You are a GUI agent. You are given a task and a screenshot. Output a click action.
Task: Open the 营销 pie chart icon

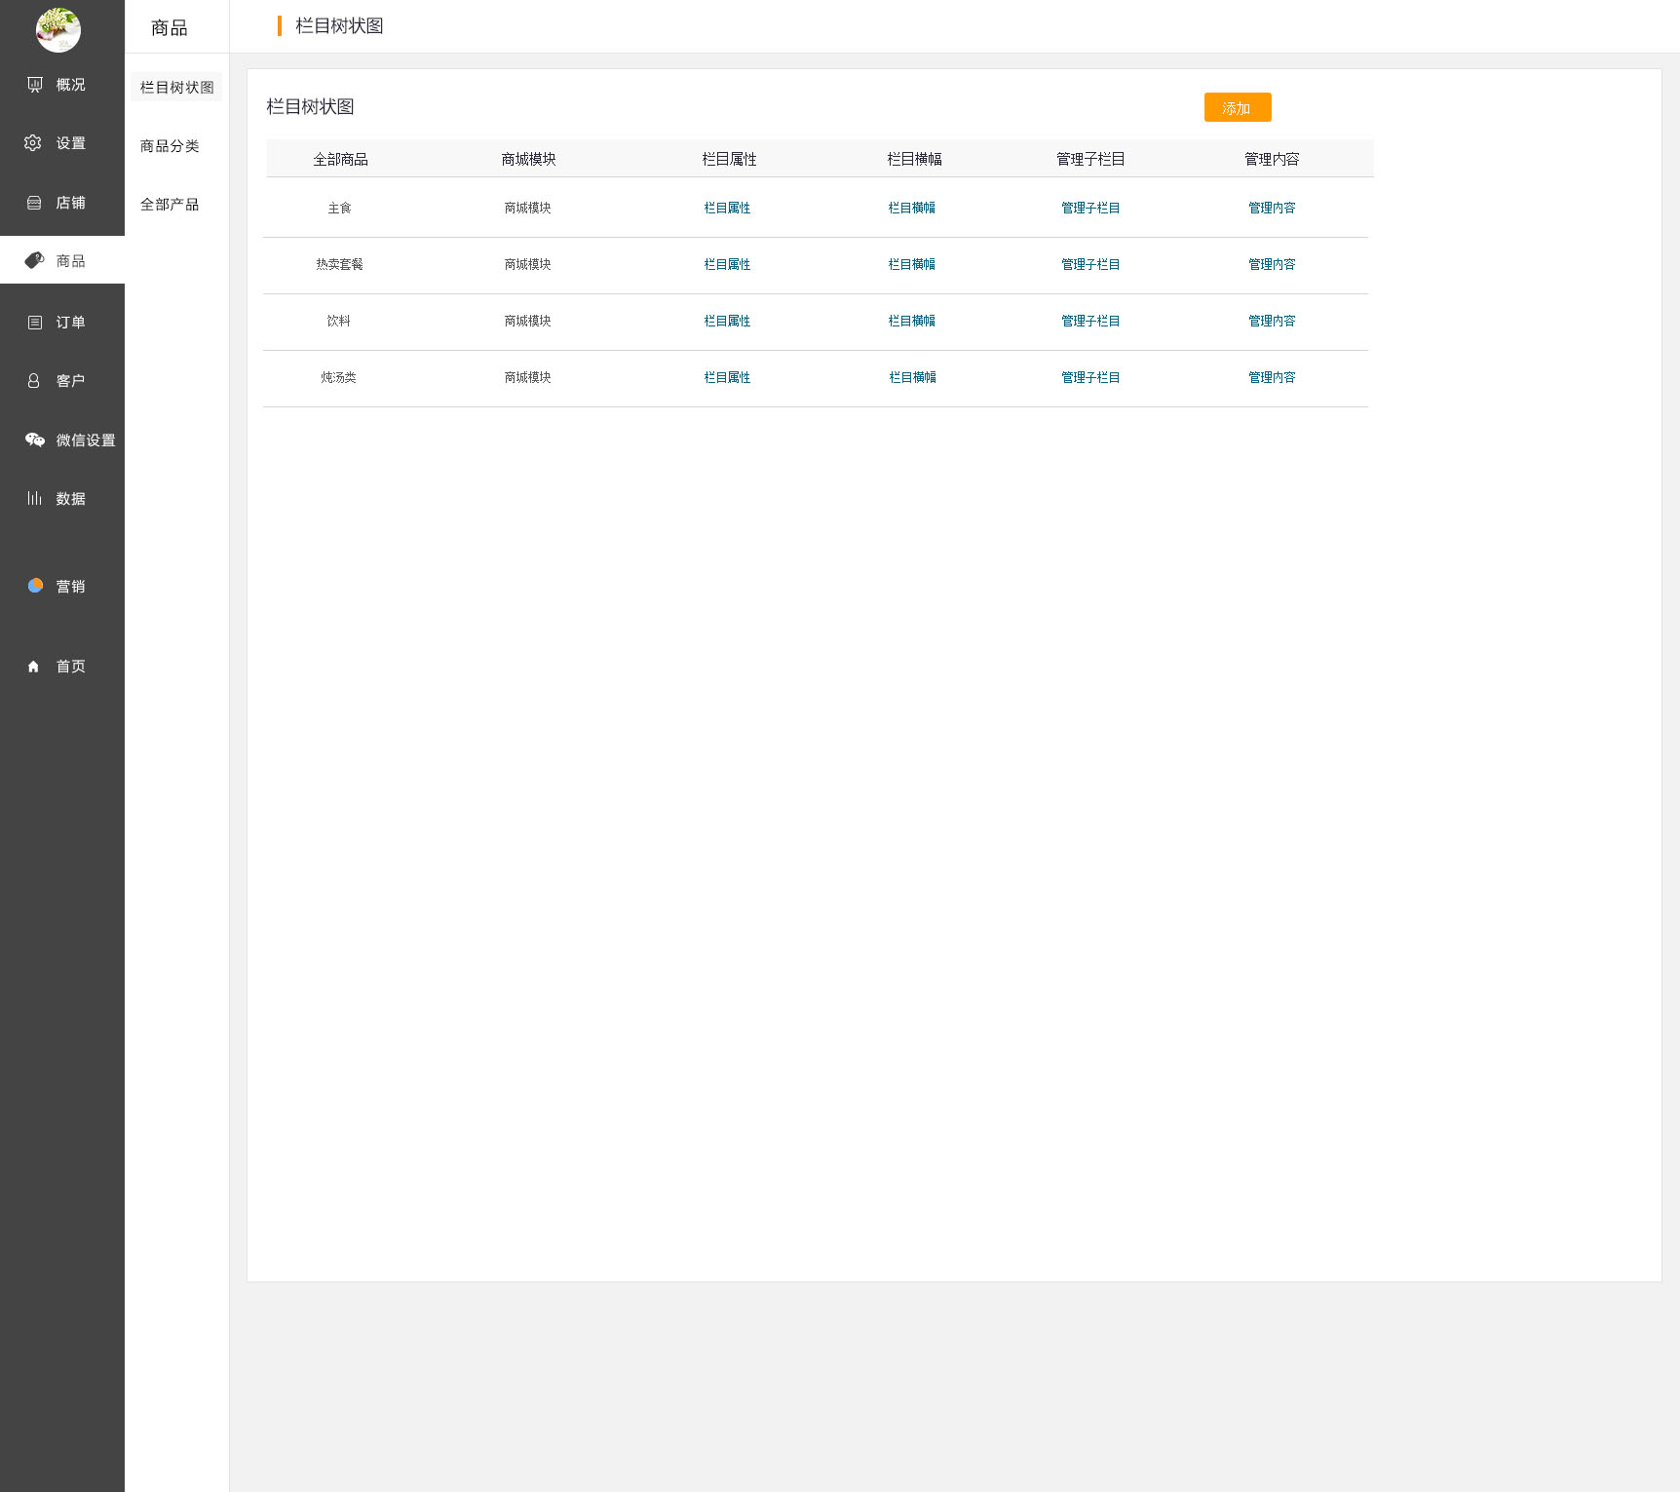[x=35, y=586]
